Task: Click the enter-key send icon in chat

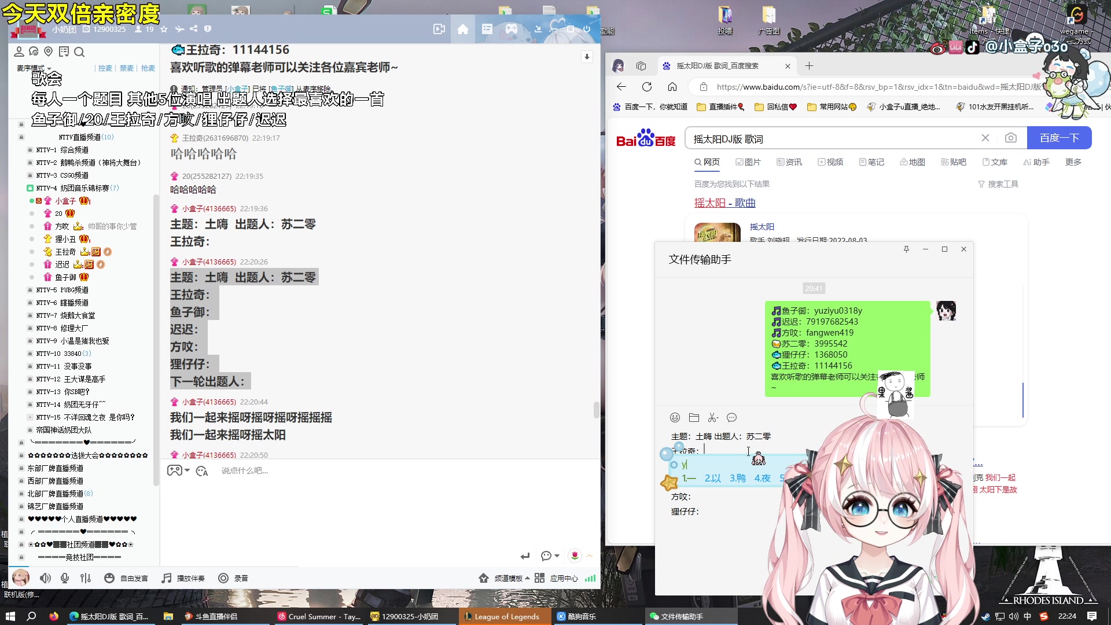Action: point(525,556)
